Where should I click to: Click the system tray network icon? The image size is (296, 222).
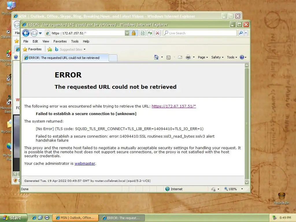[x=274, y=218]
